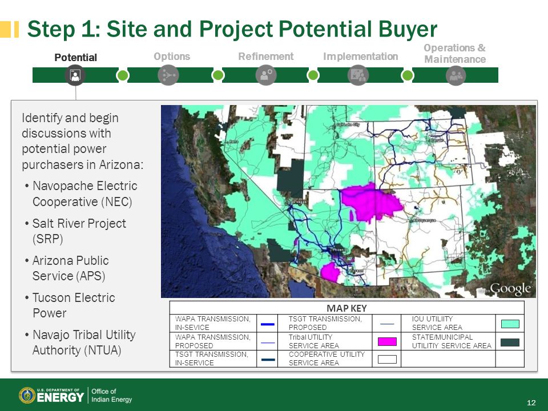Screen dimensions: 548x411
Task: Click the Phoenix label on the map
Action: pos(340,250)
